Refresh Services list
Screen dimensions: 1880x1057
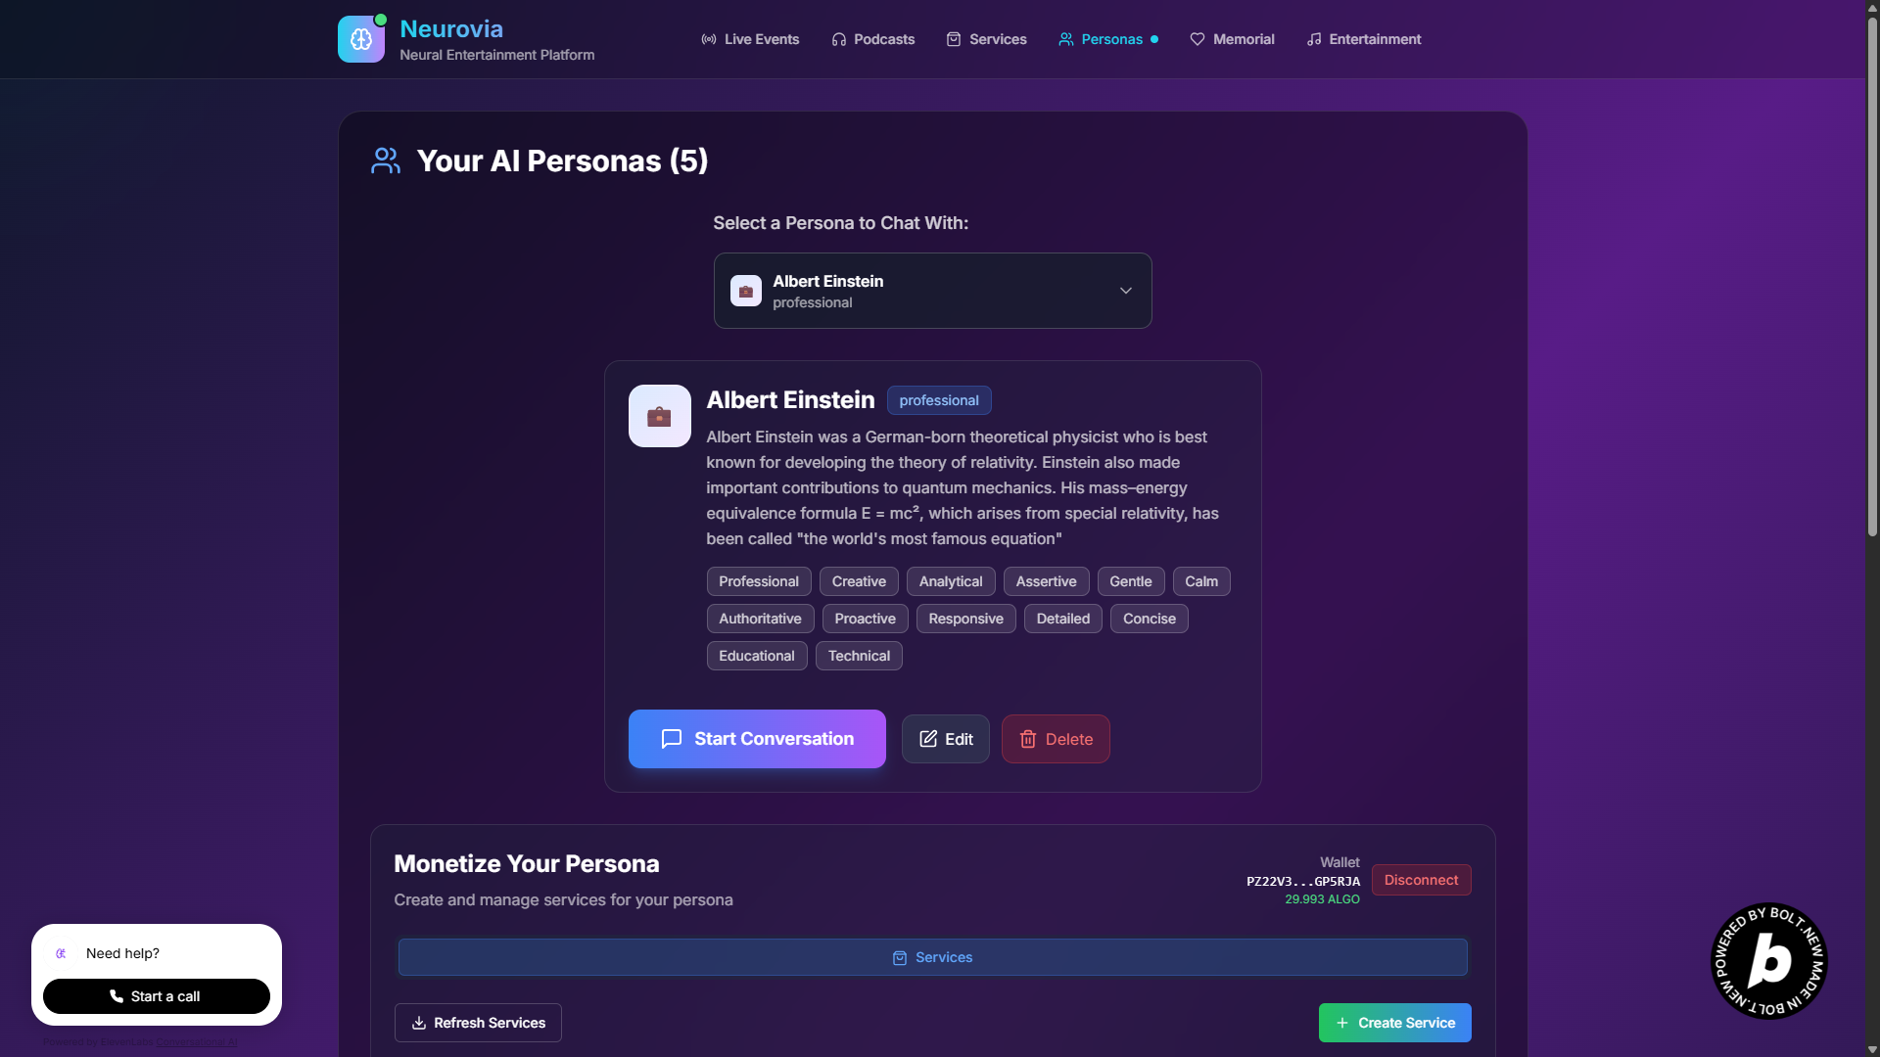point(478,1023)
